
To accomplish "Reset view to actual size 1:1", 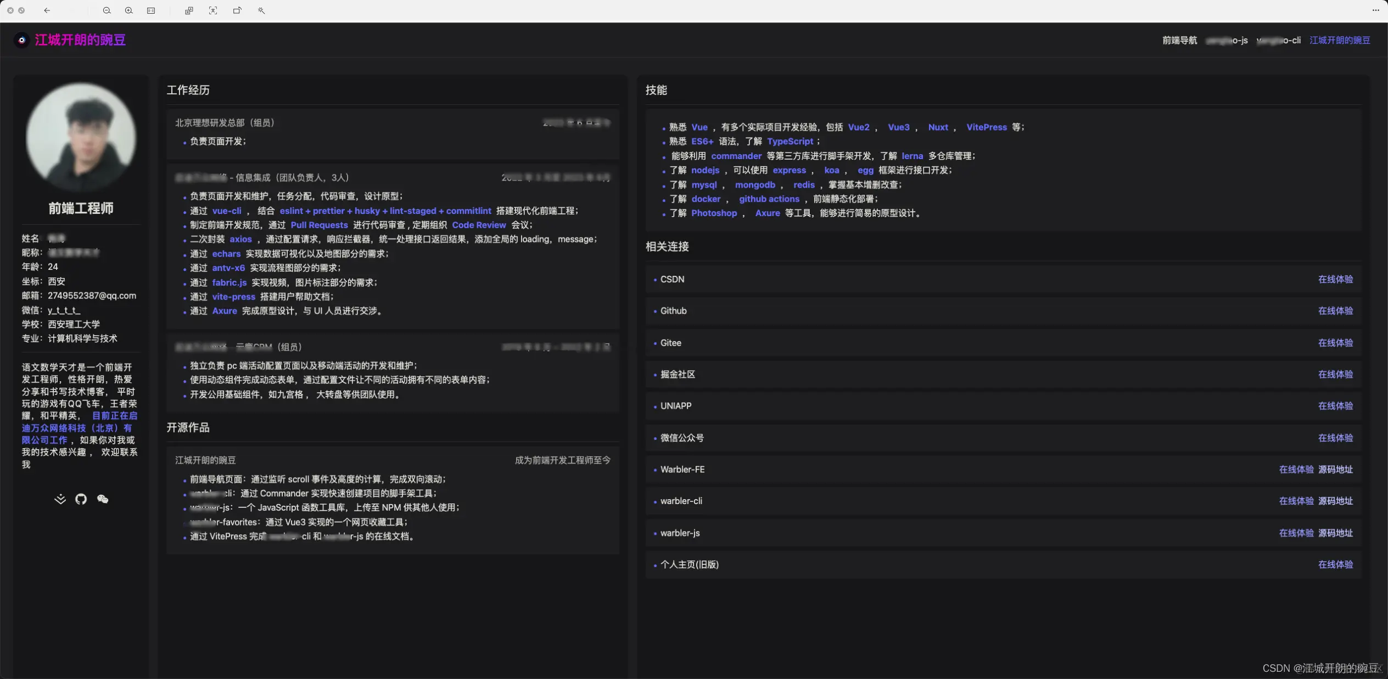I will coord(151,10).
